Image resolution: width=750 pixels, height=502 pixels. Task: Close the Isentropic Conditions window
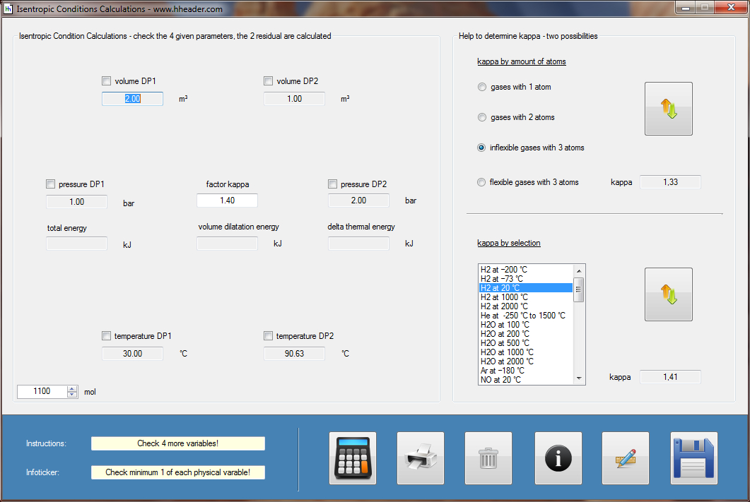point(731,8)
